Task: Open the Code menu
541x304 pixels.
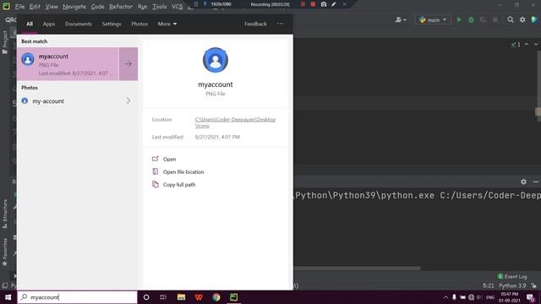Action: point(98,7)
